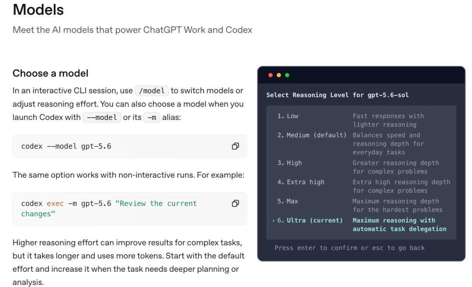Click 'Higher reasoning effort can improve results' paragraph
472x287 pixels.
129,263
